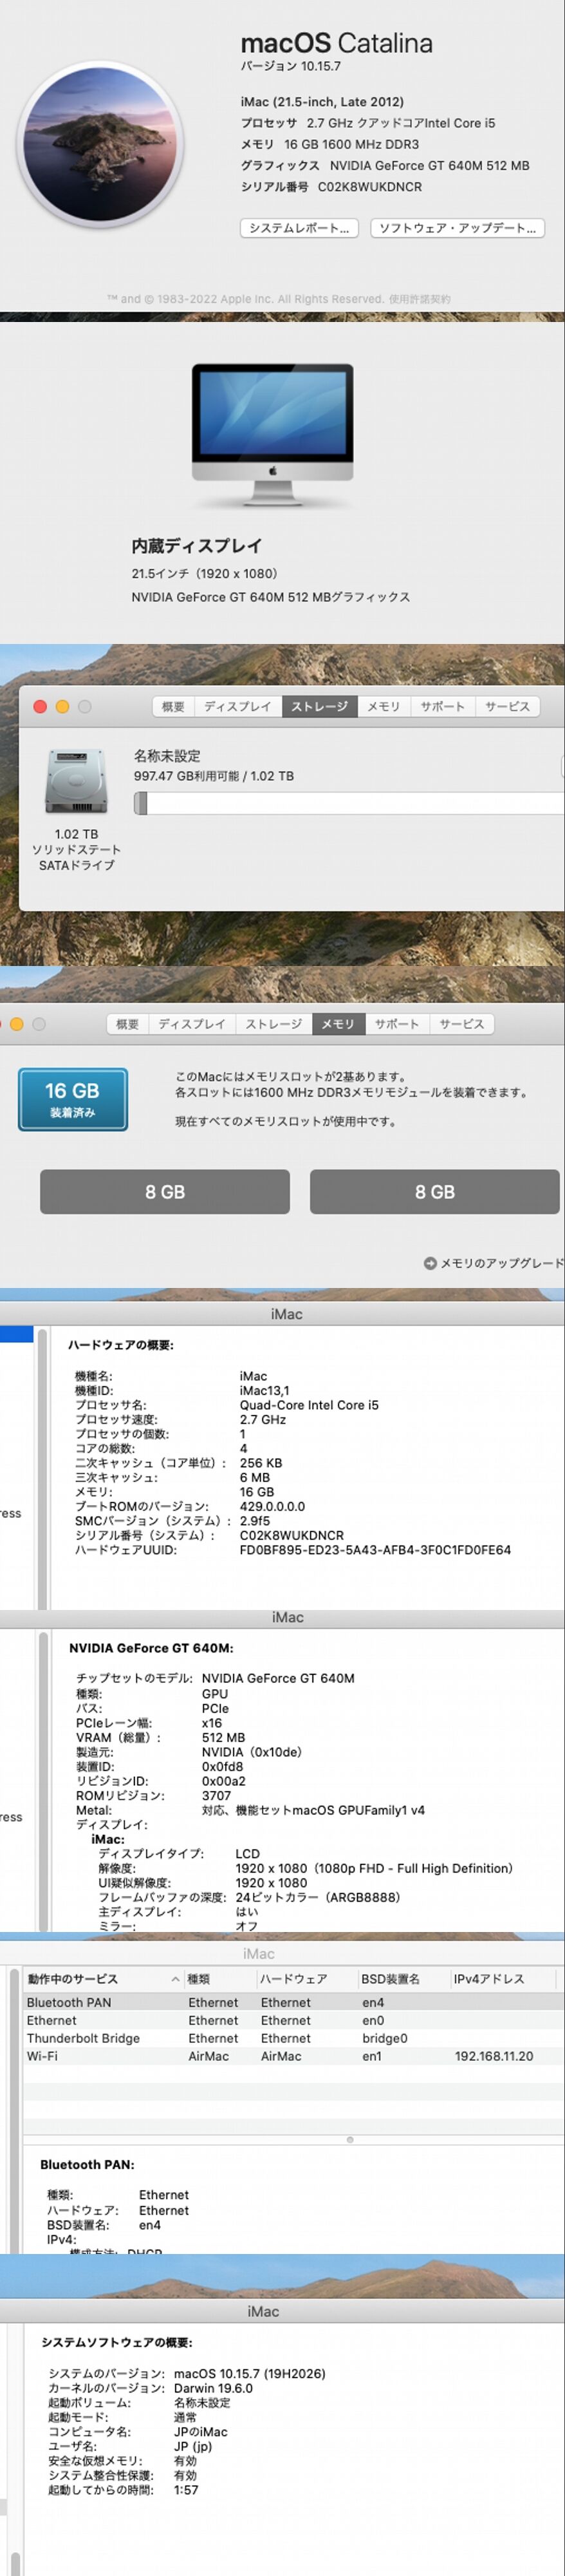Click L3 cache value 6 MB
This screenshot has height=2576, width=565.
coord(255,1477)
